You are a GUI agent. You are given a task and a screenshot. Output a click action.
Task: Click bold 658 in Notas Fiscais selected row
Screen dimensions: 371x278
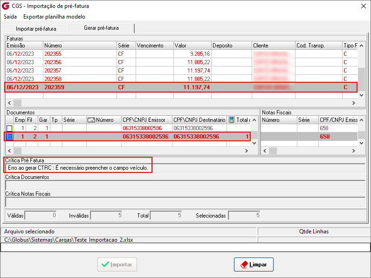324,136
